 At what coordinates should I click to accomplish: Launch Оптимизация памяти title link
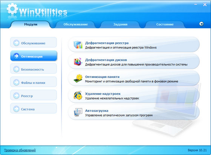pos(102,77)
